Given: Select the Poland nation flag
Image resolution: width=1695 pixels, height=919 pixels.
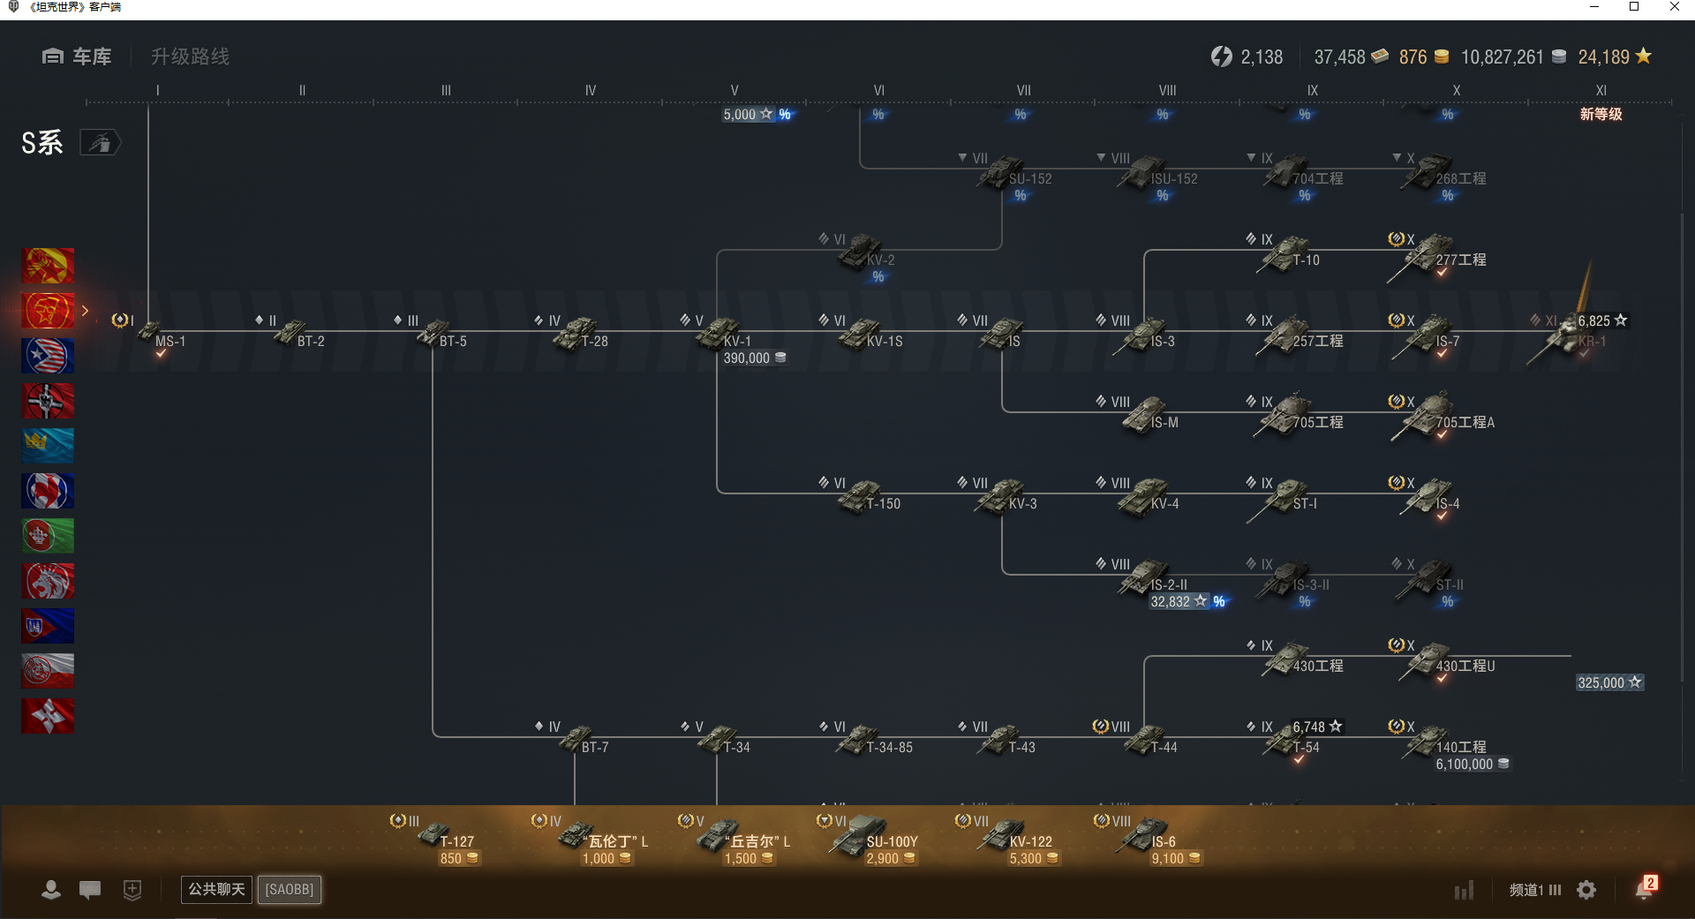Looking at the screenshot, I should tap(48, 671).
